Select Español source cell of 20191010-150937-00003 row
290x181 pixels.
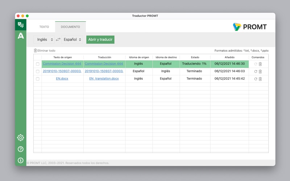point(138,71)
